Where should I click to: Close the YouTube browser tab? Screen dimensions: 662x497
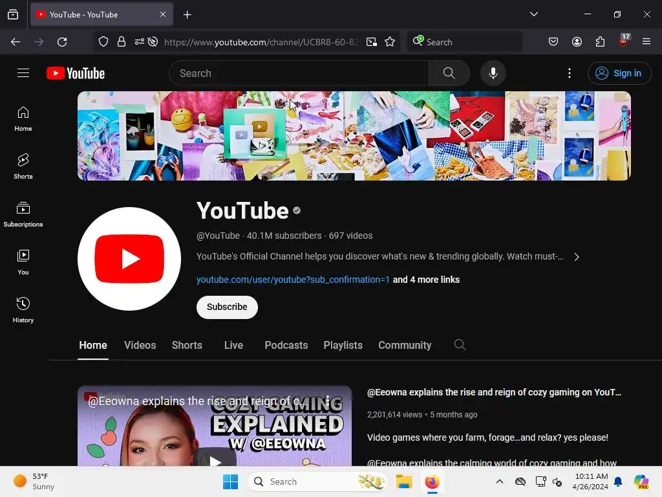(x=163, y=14)
